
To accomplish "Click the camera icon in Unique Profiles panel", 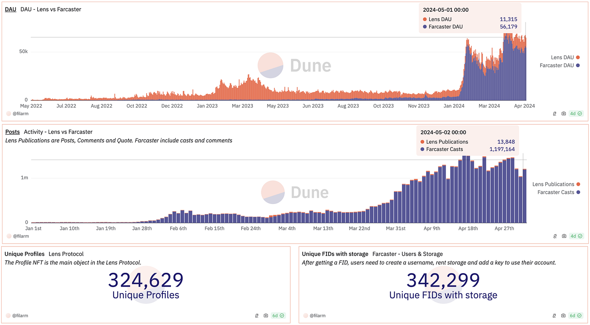I will point(265,316).
